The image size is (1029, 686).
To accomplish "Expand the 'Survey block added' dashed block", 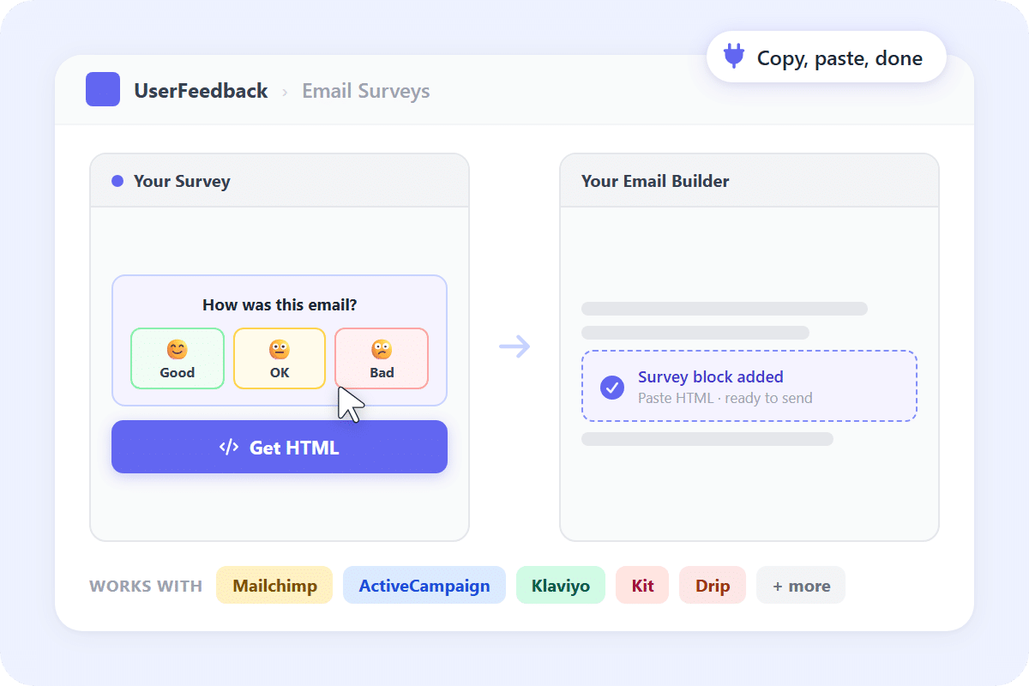I will pyautogui.click(x=749, y=387).
